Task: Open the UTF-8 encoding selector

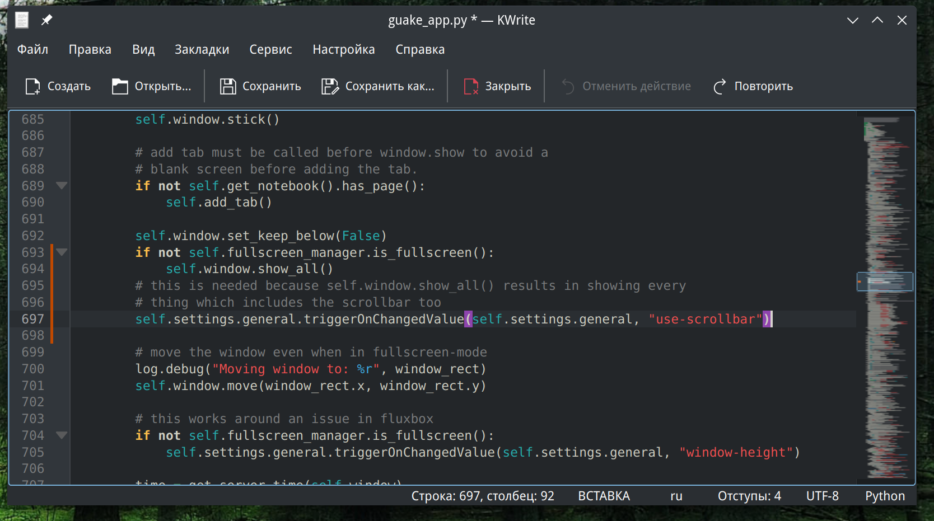Action: [822, 496]
